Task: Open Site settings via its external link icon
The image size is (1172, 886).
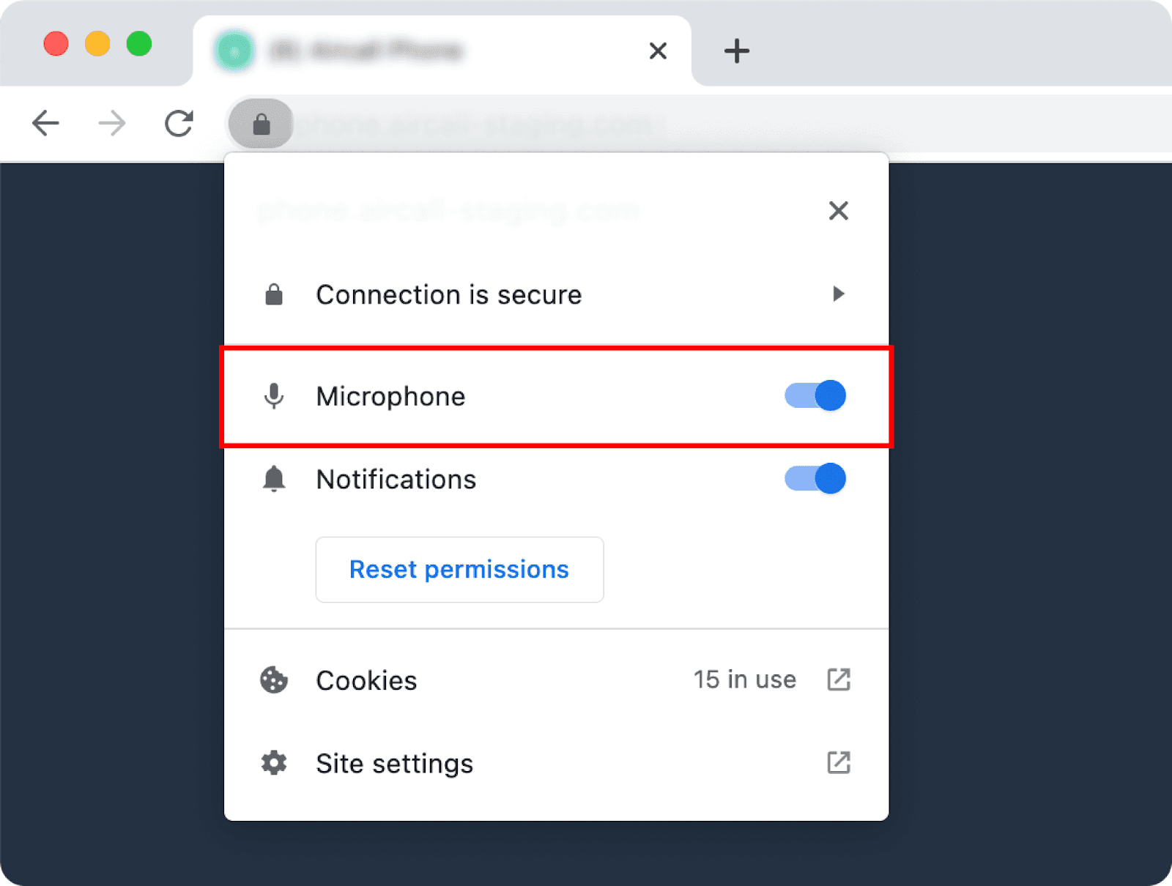Action: (x=839, y=763)
